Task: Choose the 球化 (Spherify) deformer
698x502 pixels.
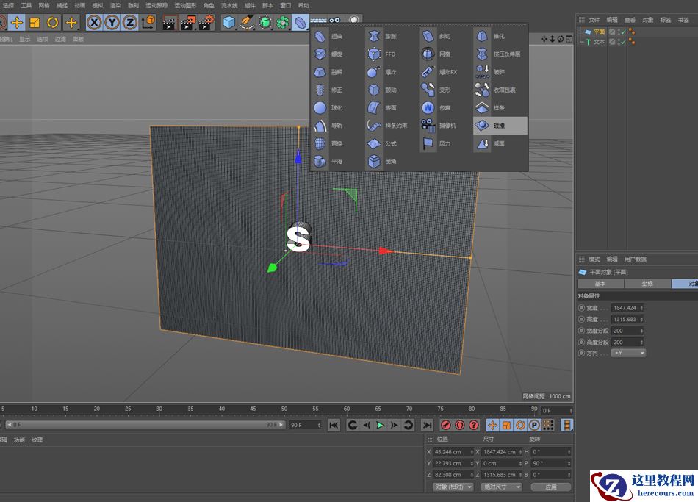Action: click(331, 107)
